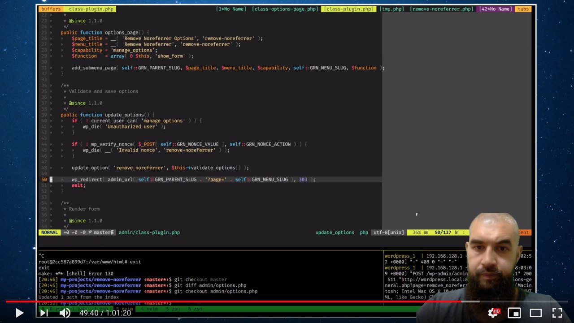Click line number 50 in the gutter

(44, 179)
